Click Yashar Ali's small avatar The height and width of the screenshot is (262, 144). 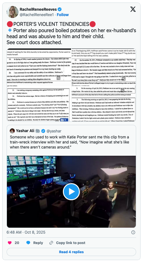click(x=12, y=131)
